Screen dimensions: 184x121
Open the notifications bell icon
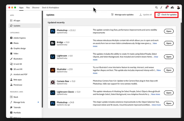click(x=167, y=7)
